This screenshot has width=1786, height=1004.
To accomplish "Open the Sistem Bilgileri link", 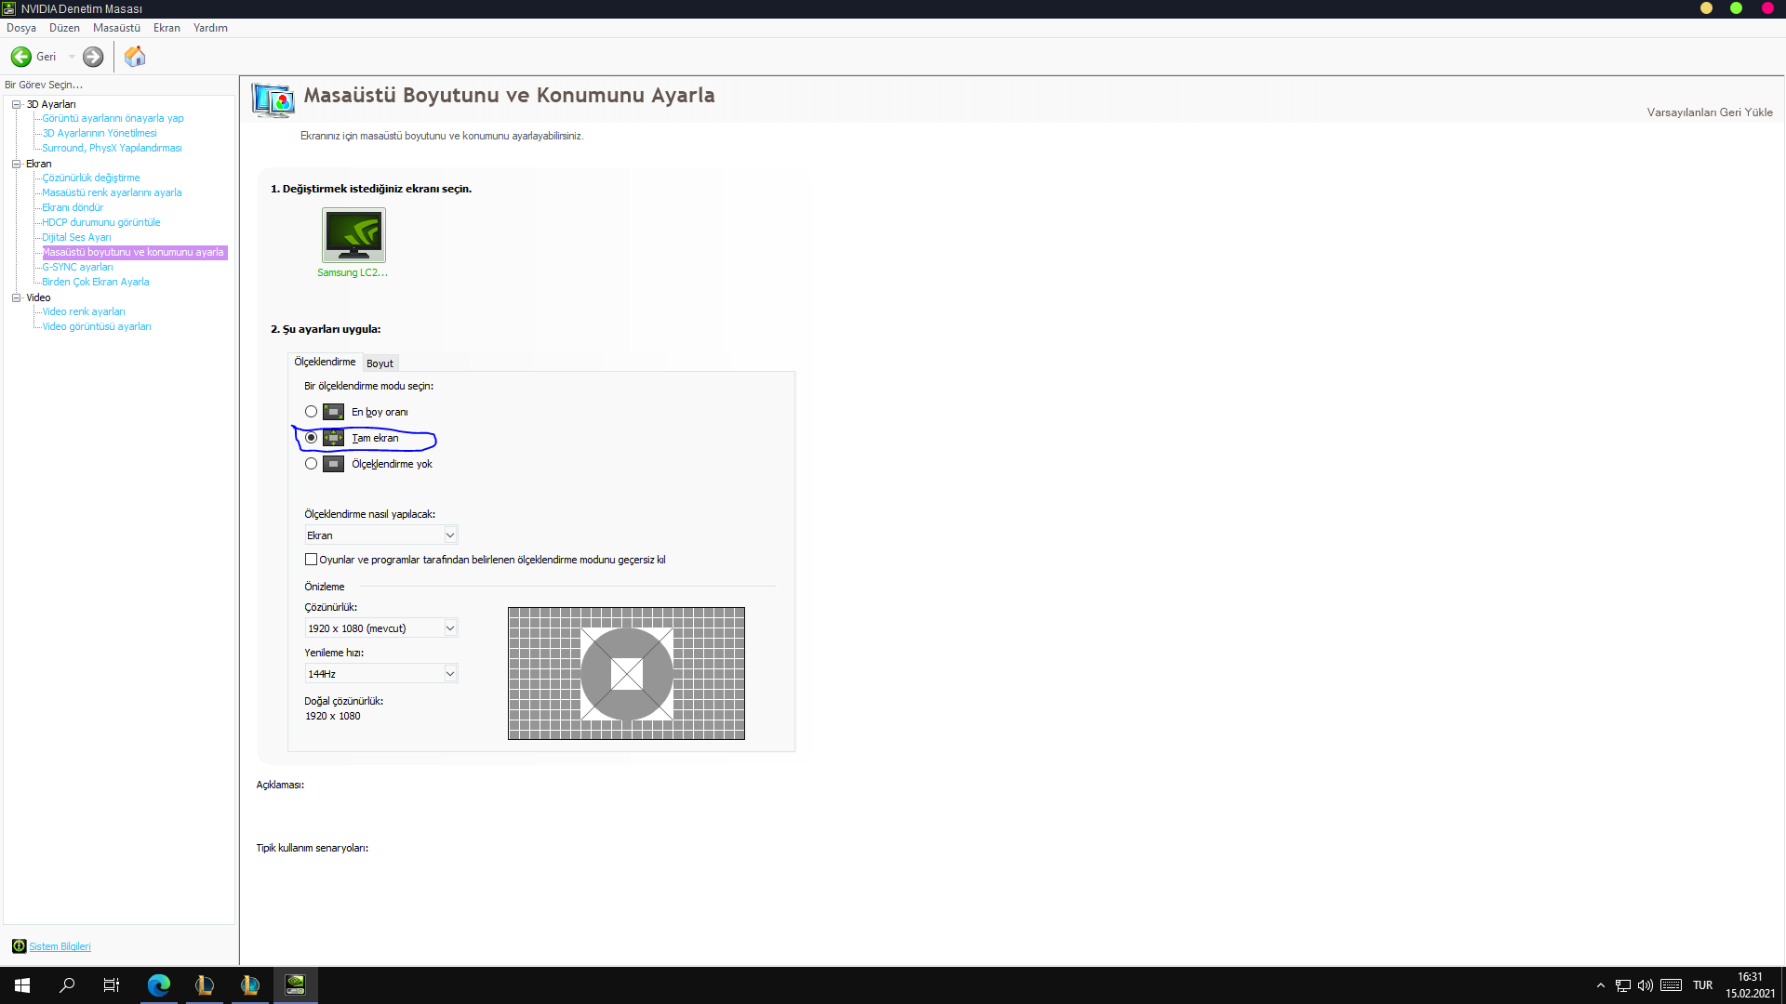I will [x=60, y=946].
